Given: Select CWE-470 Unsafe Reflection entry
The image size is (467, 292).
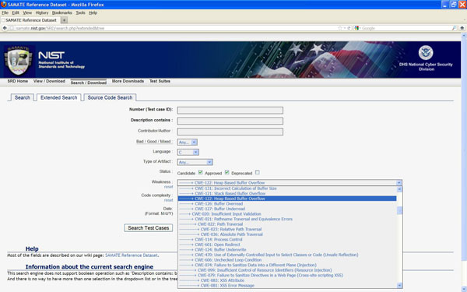Looking at the screenshot, I should pyautogui.click(x=287, y=255).
